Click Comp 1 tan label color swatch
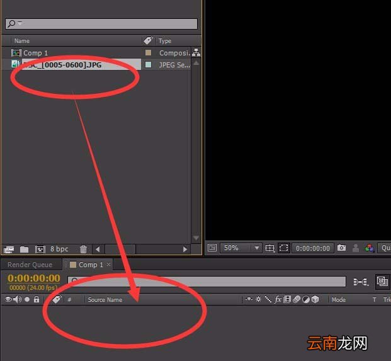Screen dimensions: 391x361 pyautogui.click(x=148, y=53)
